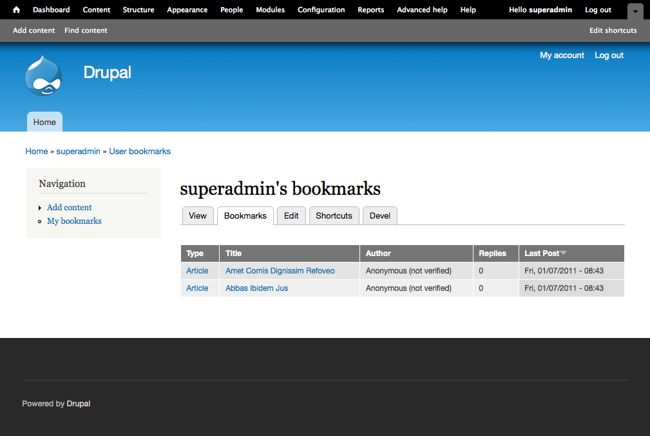Switch to the View tab
The image size is (650, 436).
click(198, 215)
